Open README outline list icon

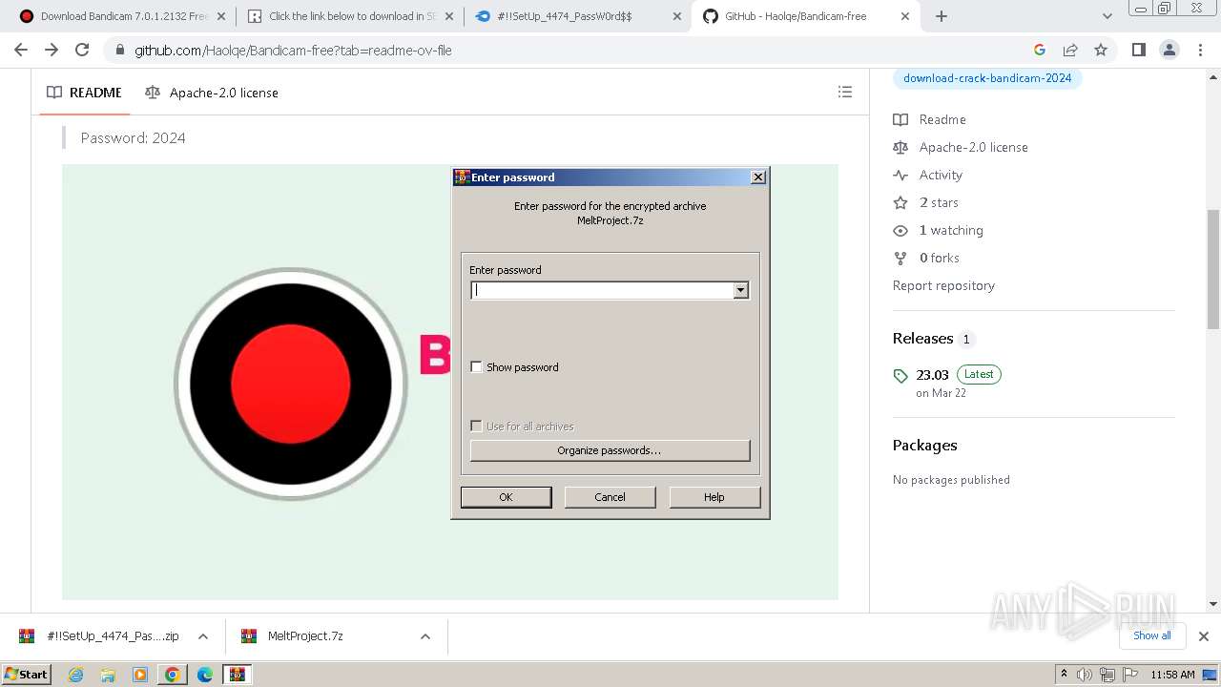(844, 93)
